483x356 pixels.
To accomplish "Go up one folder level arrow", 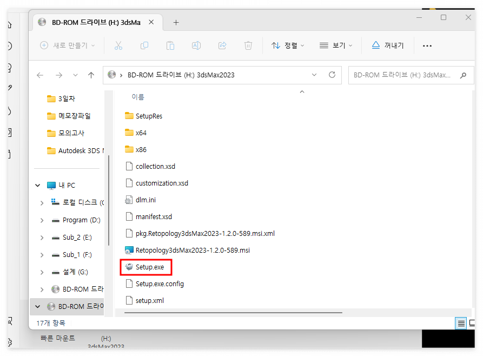I will [x=91, y=75].
